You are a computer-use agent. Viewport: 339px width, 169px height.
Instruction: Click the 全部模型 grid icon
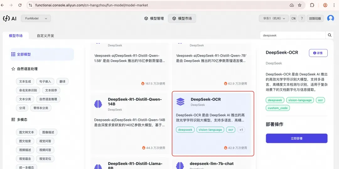click(13, 54)
